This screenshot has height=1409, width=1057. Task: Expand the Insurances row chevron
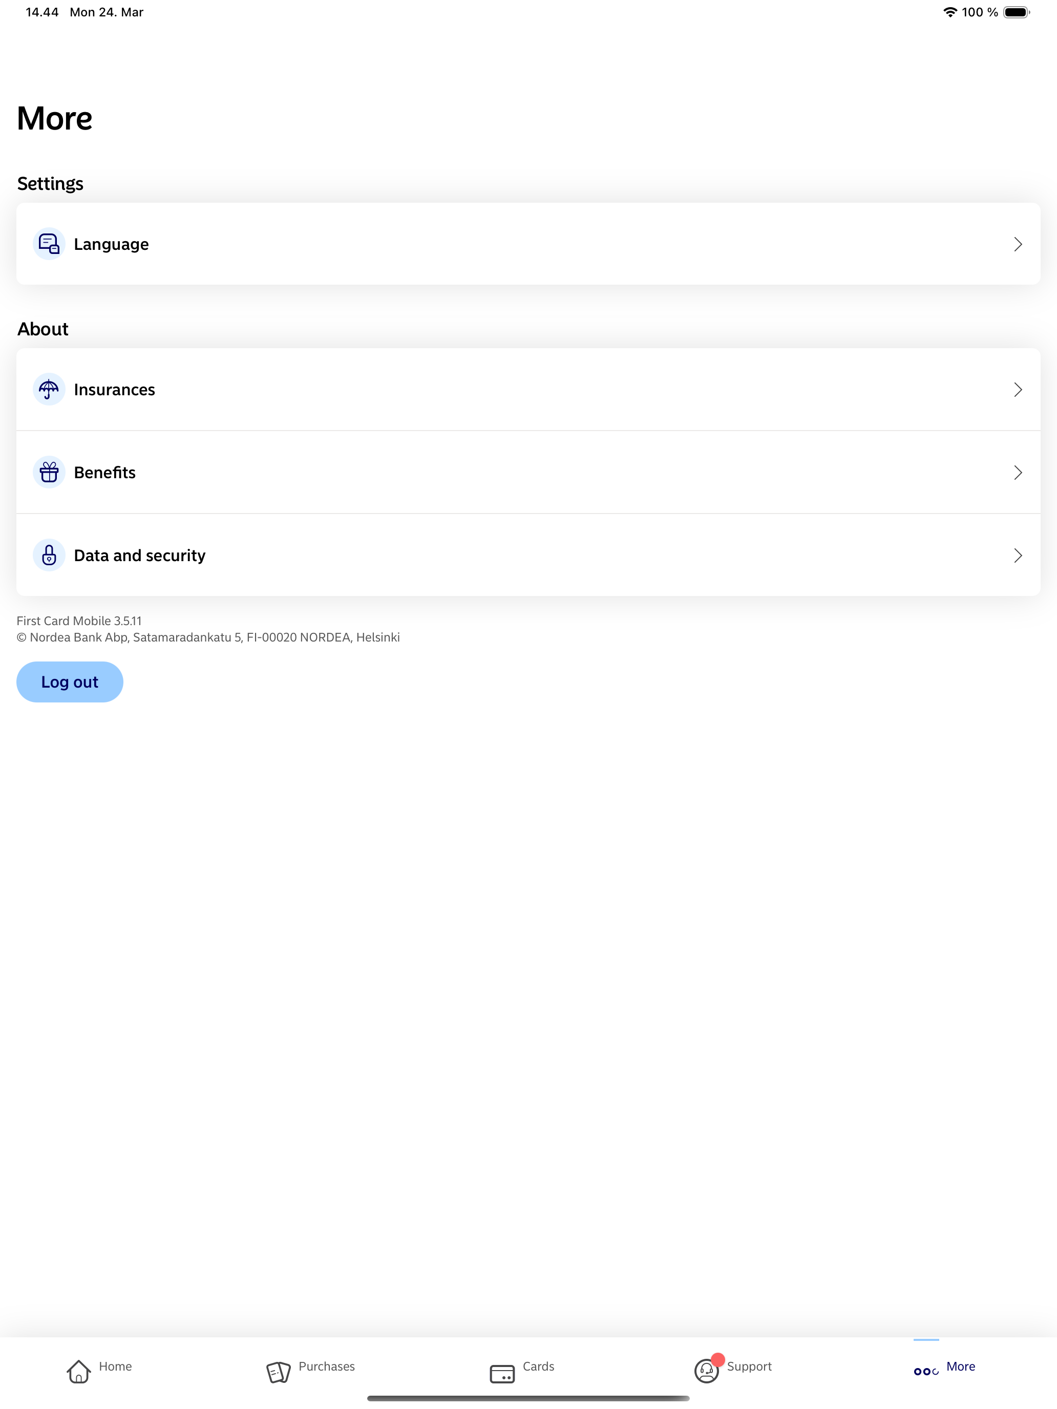click(x=1018, y=389)
